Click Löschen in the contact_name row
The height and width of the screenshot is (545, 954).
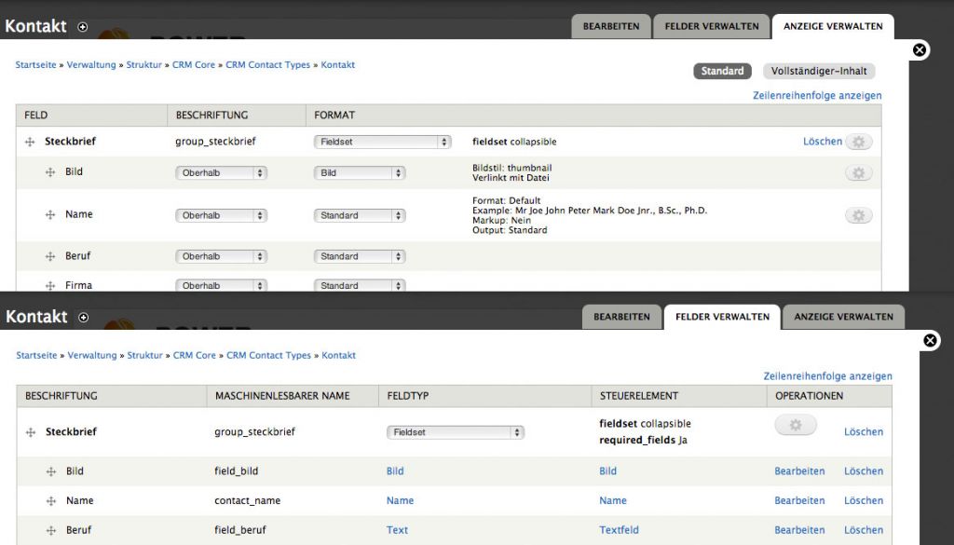863,501
